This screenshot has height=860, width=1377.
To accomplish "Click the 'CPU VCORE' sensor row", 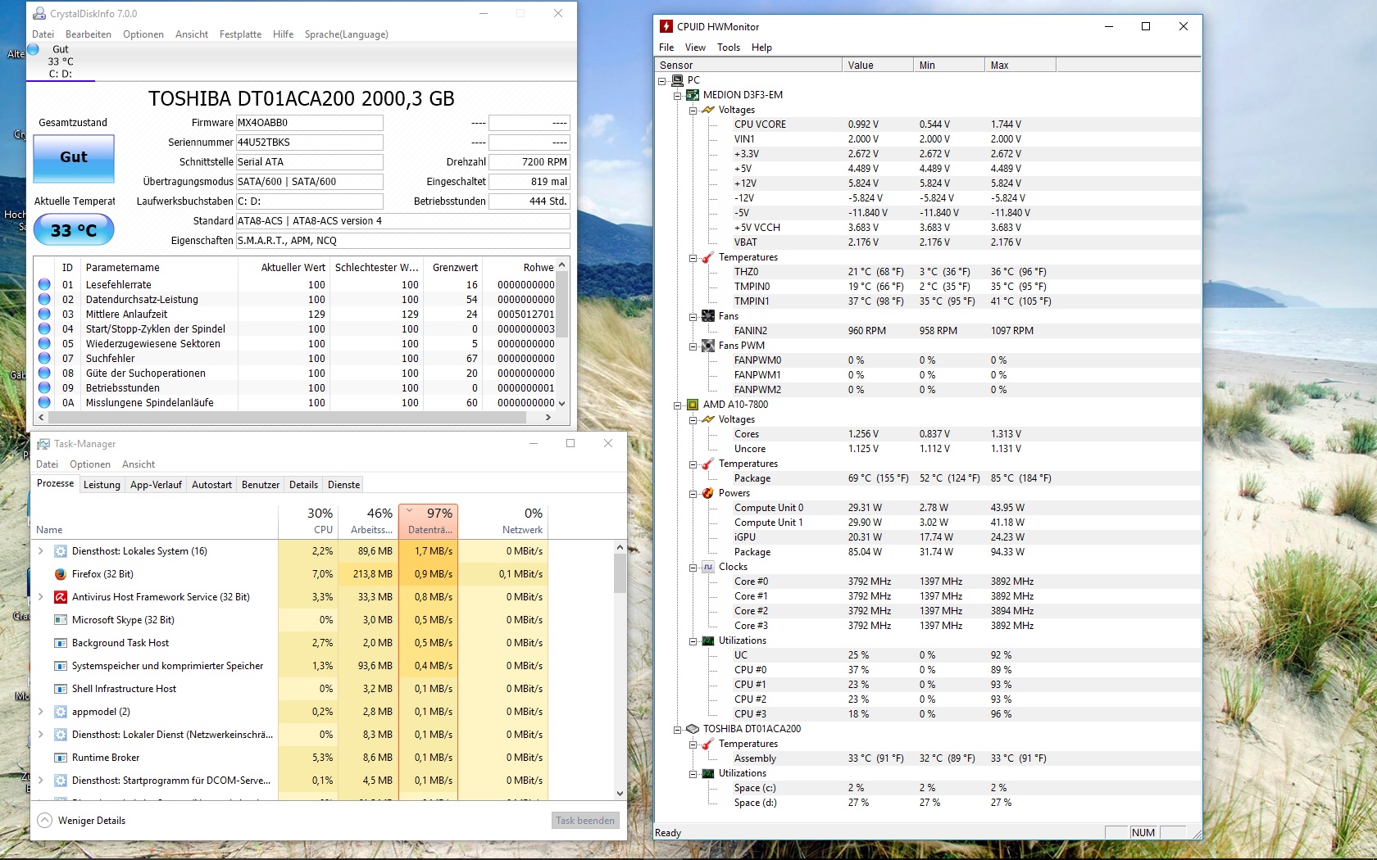I will point(928,124).
